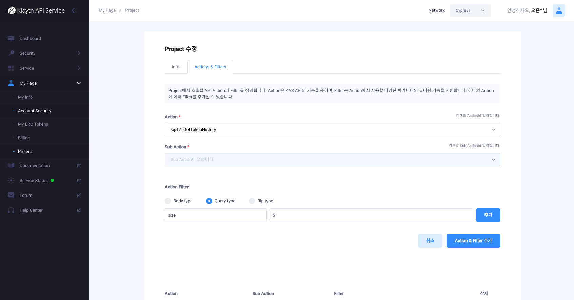
Task: Click My Page breadcrumb link
Action: tap(107, 10)
